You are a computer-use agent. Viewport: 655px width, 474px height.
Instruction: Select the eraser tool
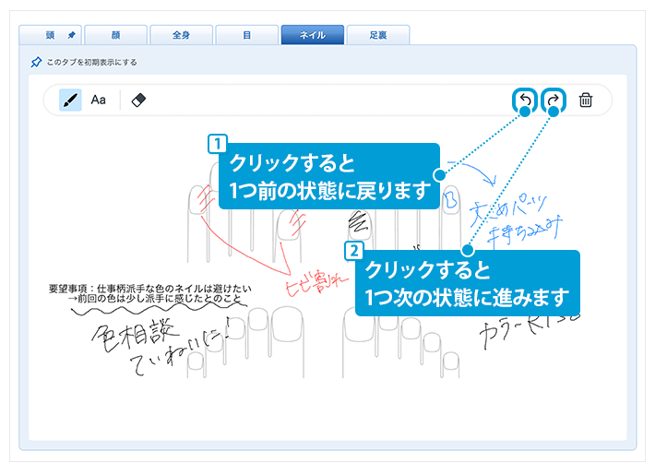[x=139, y=100]
